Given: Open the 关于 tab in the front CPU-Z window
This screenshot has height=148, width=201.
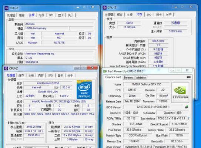Looking at the screenshot, I should pos(70,75).
